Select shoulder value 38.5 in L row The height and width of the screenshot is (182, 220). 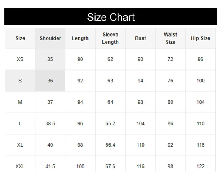tap(50, 123)
